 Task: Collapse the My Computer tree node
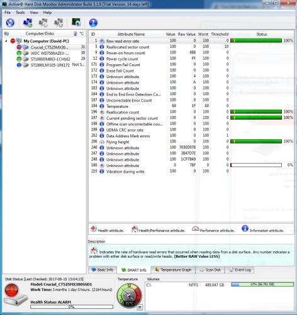point(6,41)
